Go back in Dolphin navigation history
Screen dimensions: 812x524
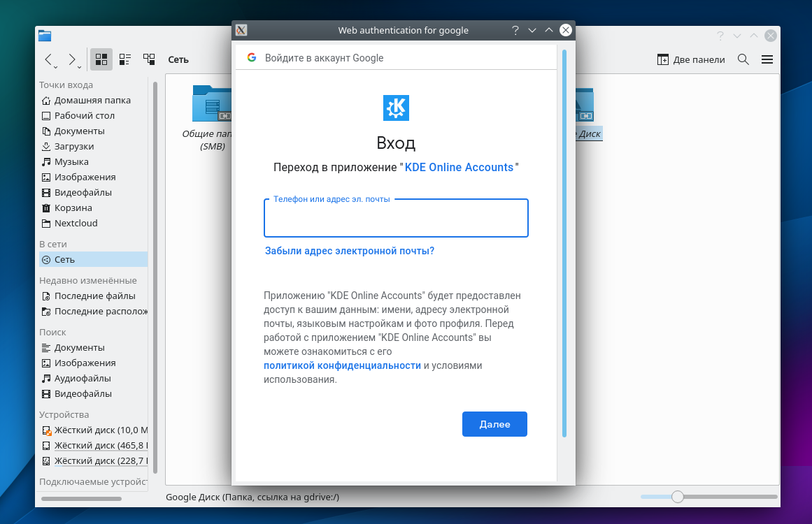(48, 59)
